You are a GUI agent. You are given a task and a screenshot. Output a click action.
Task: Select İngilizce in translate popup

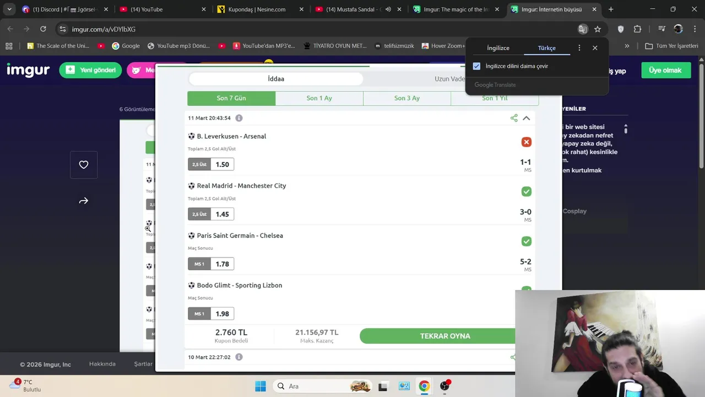point(498,48)
